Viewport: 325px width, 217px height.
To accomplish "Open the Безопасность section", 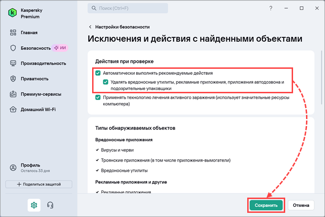I will (36, 48).
